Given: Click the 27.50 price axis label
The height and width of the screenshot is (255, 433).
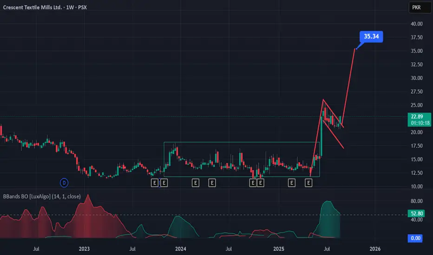Looking at the screenshot, I should pos(417,91).
